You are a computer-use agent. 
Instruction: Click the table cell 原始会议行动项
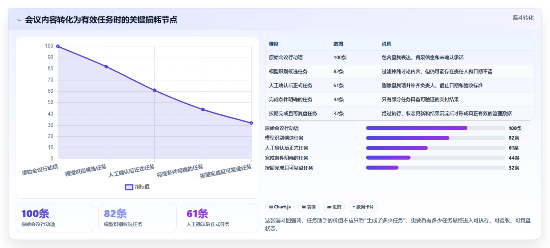point(286,58)
